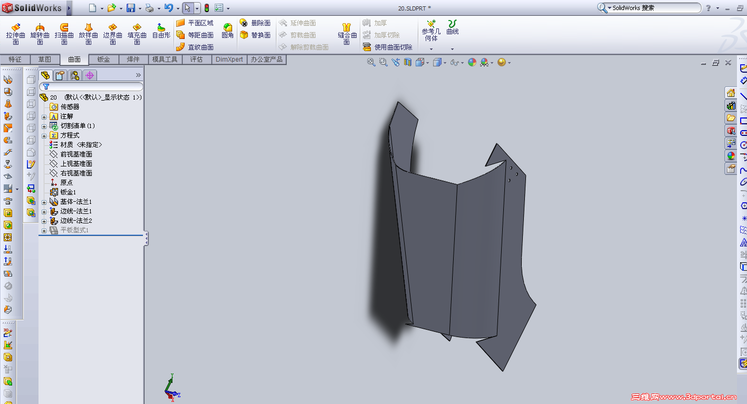This screenshot has height=404, width=747.
Task: Click the Print icon in the top toolbar
Action: pyautogui.click(x=149, y=8)
